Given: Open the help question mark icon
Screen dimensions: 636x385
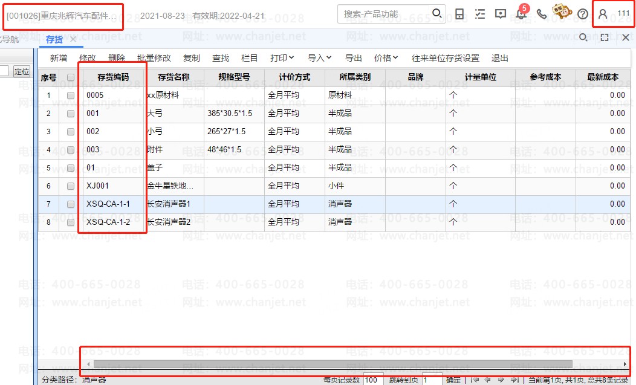Looking at the screenshot, I should 583,14.
